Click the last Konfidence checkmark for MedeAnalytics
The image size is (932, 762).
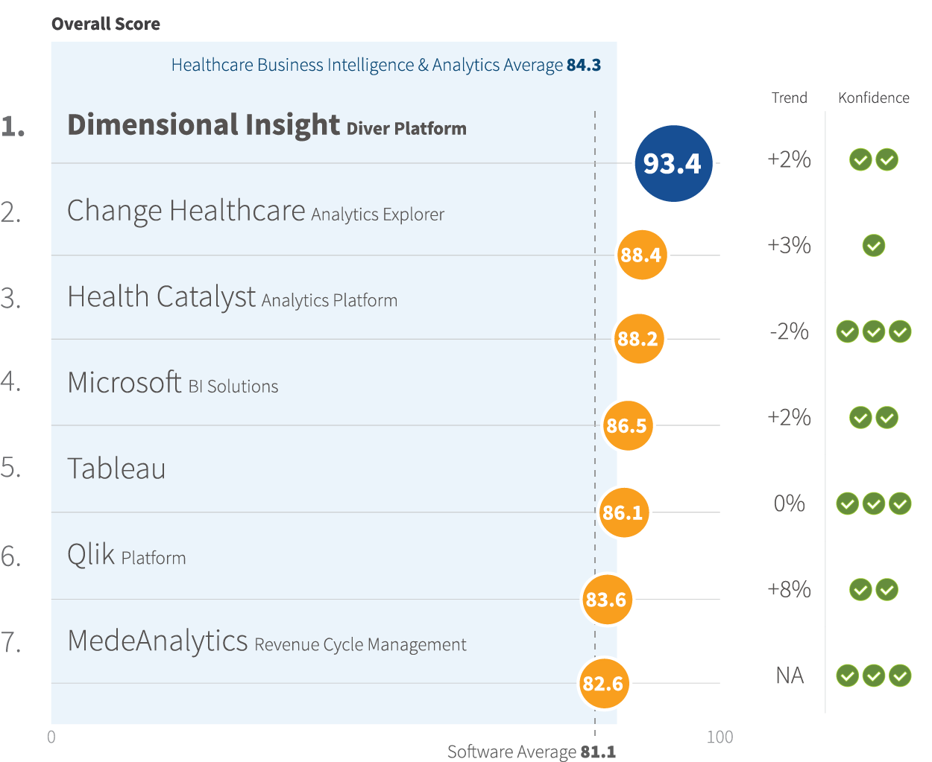(900, 676)
